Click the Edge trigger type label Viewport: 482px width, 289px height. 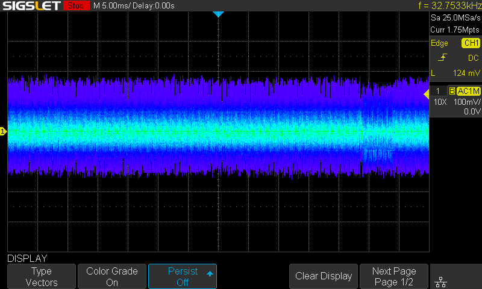439,43
